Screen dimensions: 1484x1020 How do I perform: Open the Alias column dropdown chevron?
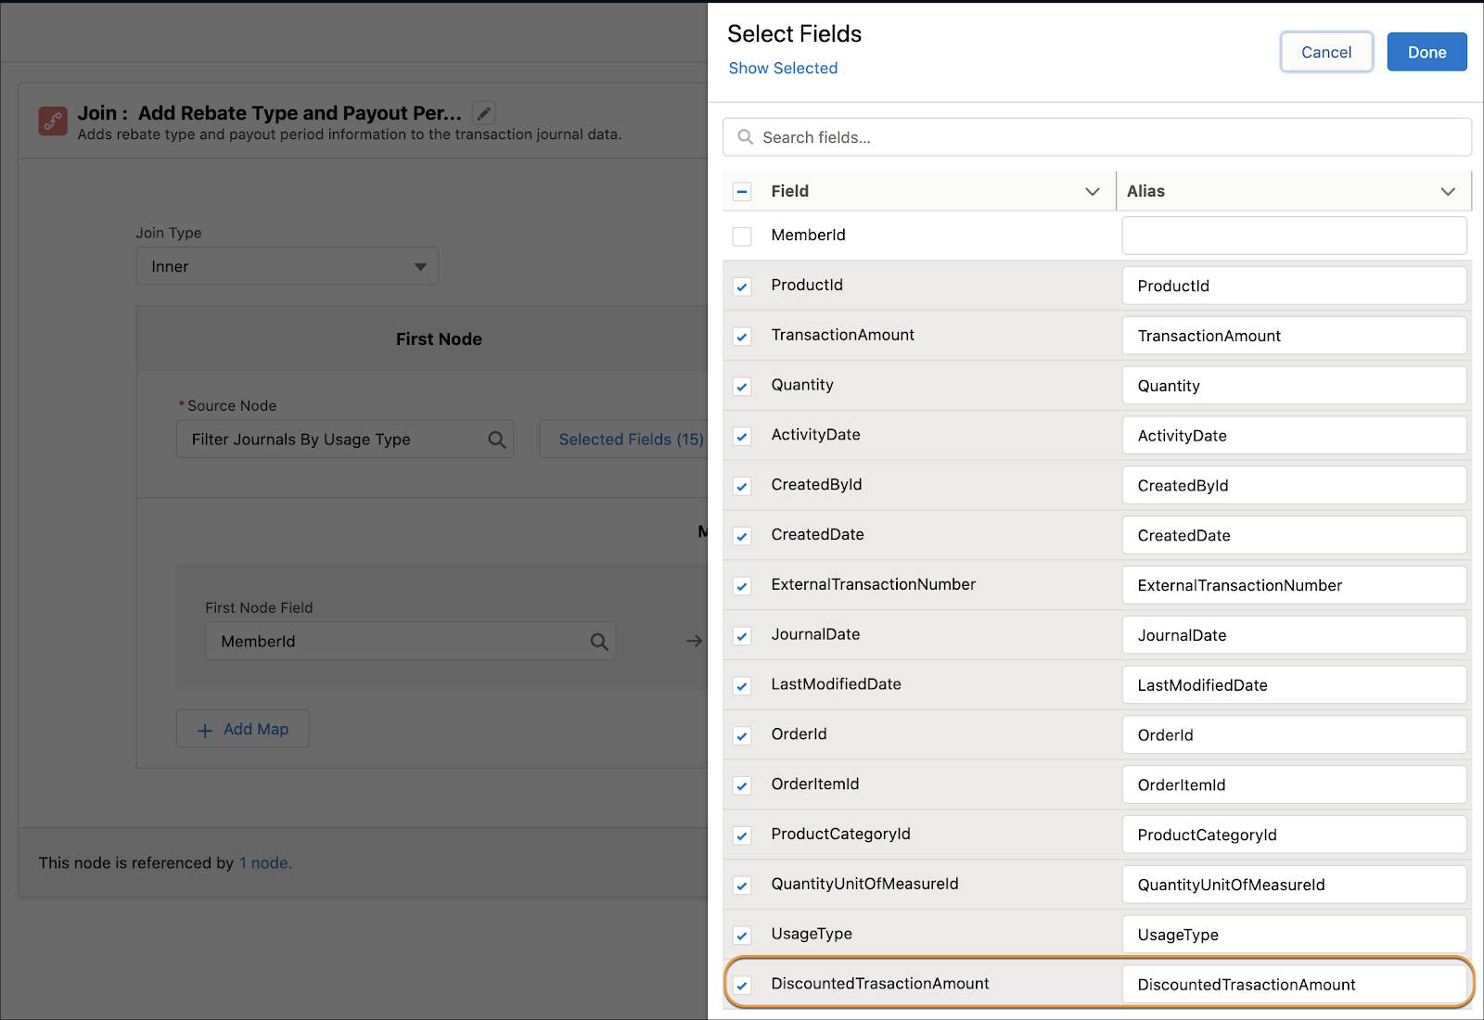pyautogui.click(x=1448, y=191)
